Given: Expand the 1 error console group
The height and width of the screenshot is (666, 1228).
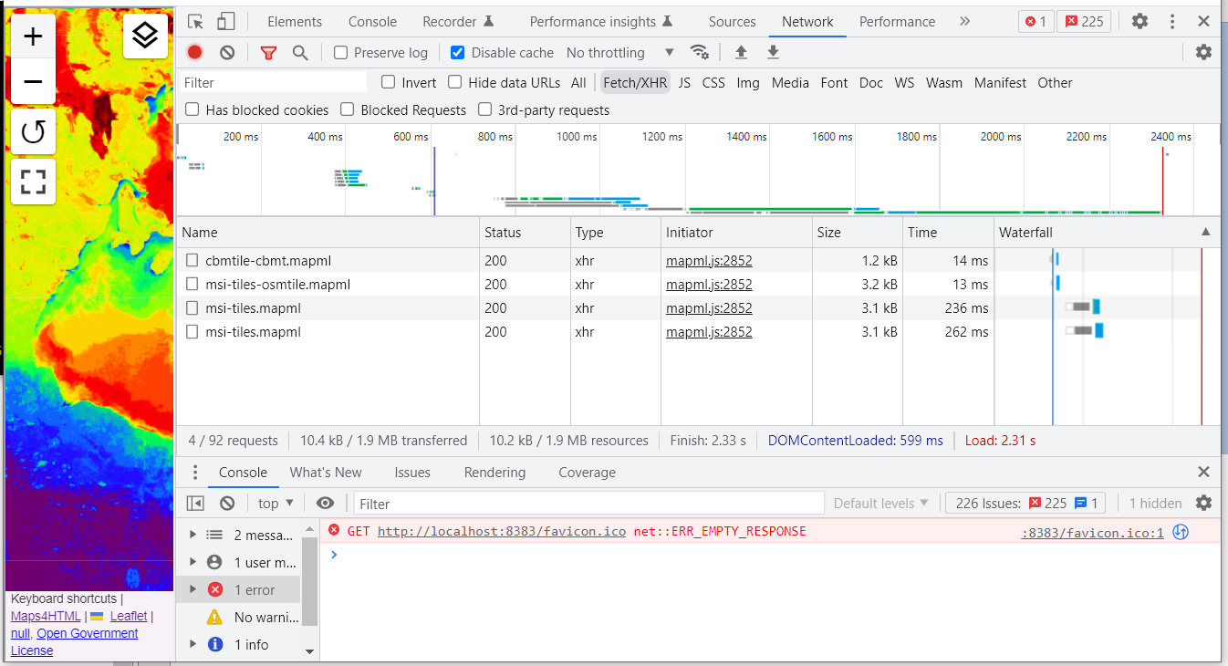Looking at the screenshot, I should pos(193,589).
